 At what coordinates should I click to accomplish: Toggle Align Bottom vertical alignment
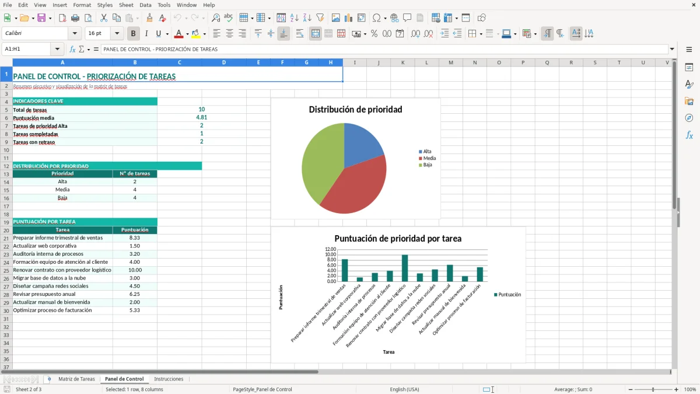click(x=283, y=34)
